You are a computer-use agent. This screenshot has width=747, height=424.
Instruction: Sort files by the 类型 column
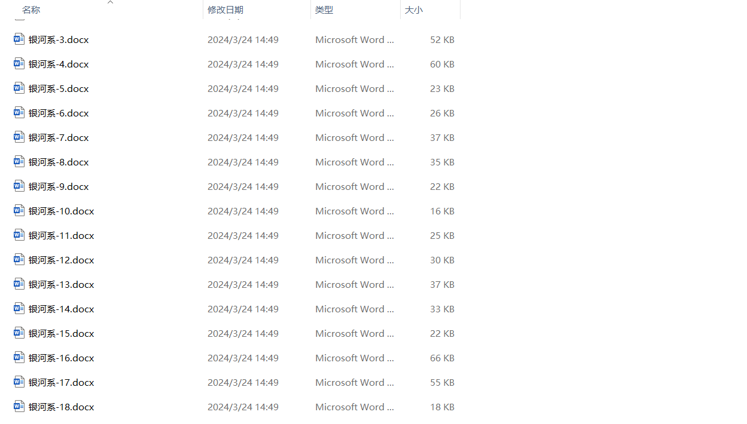click(324, 10)
